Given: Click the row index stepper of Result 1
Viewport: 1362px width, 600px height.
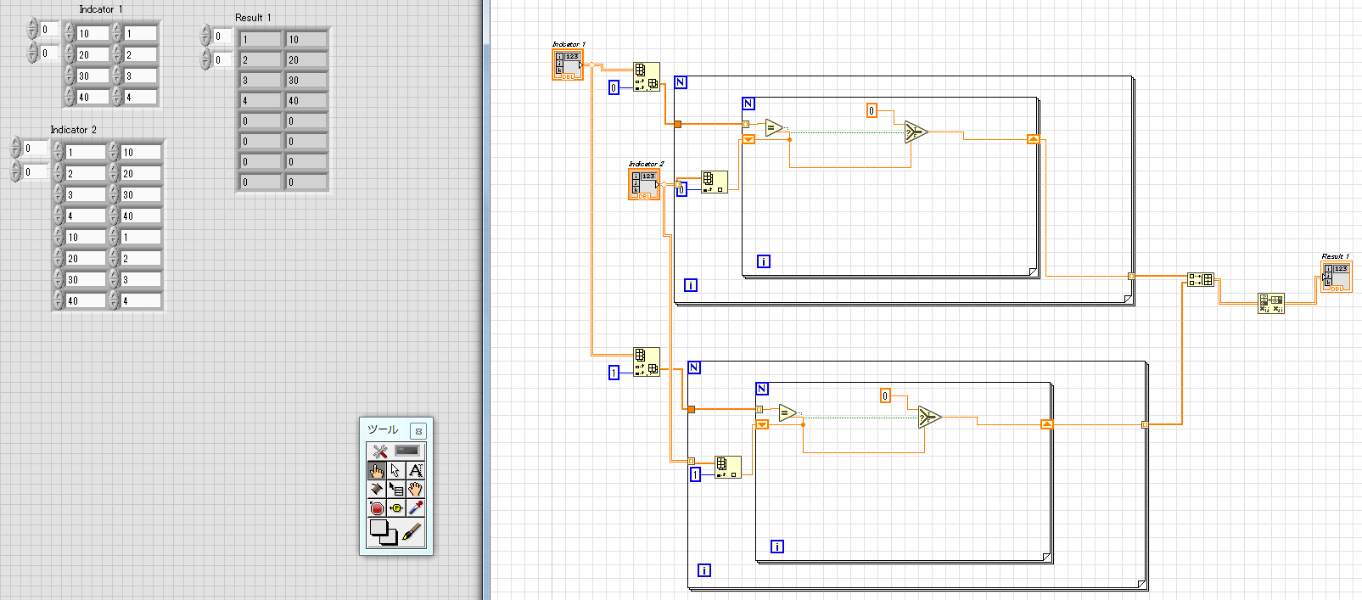Looking at the screenshot, I should point(205,36).
